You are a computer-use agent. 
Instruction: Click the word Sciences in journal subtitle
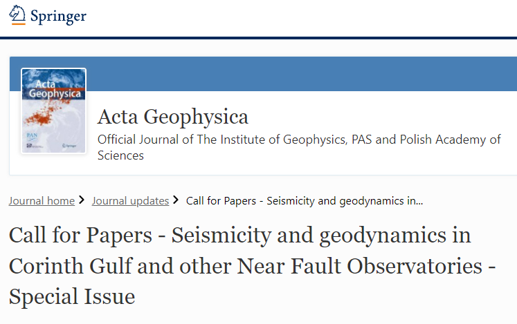(x=120, y=155)
